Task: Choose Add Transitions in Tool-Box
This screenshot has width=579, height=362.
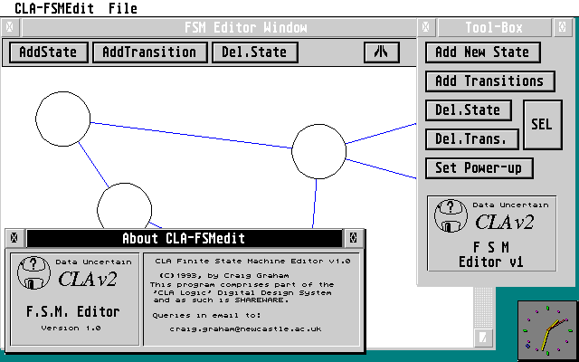Action: click(489, 81)
